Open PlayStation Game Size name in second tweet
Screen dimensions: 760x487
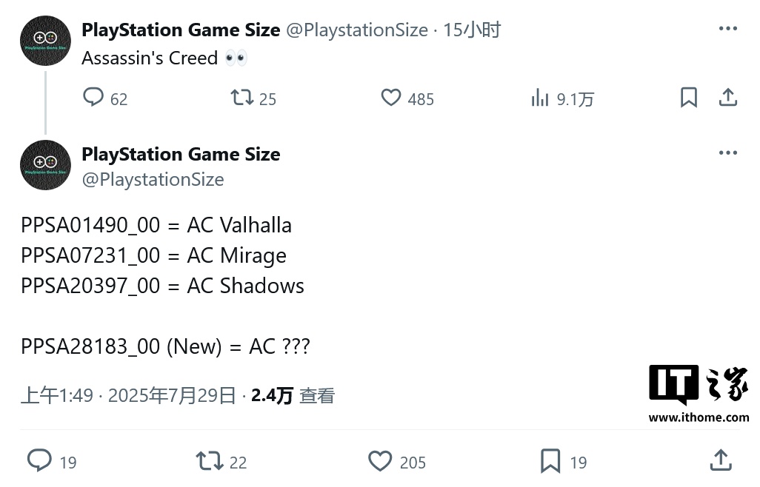coord(181,154)
